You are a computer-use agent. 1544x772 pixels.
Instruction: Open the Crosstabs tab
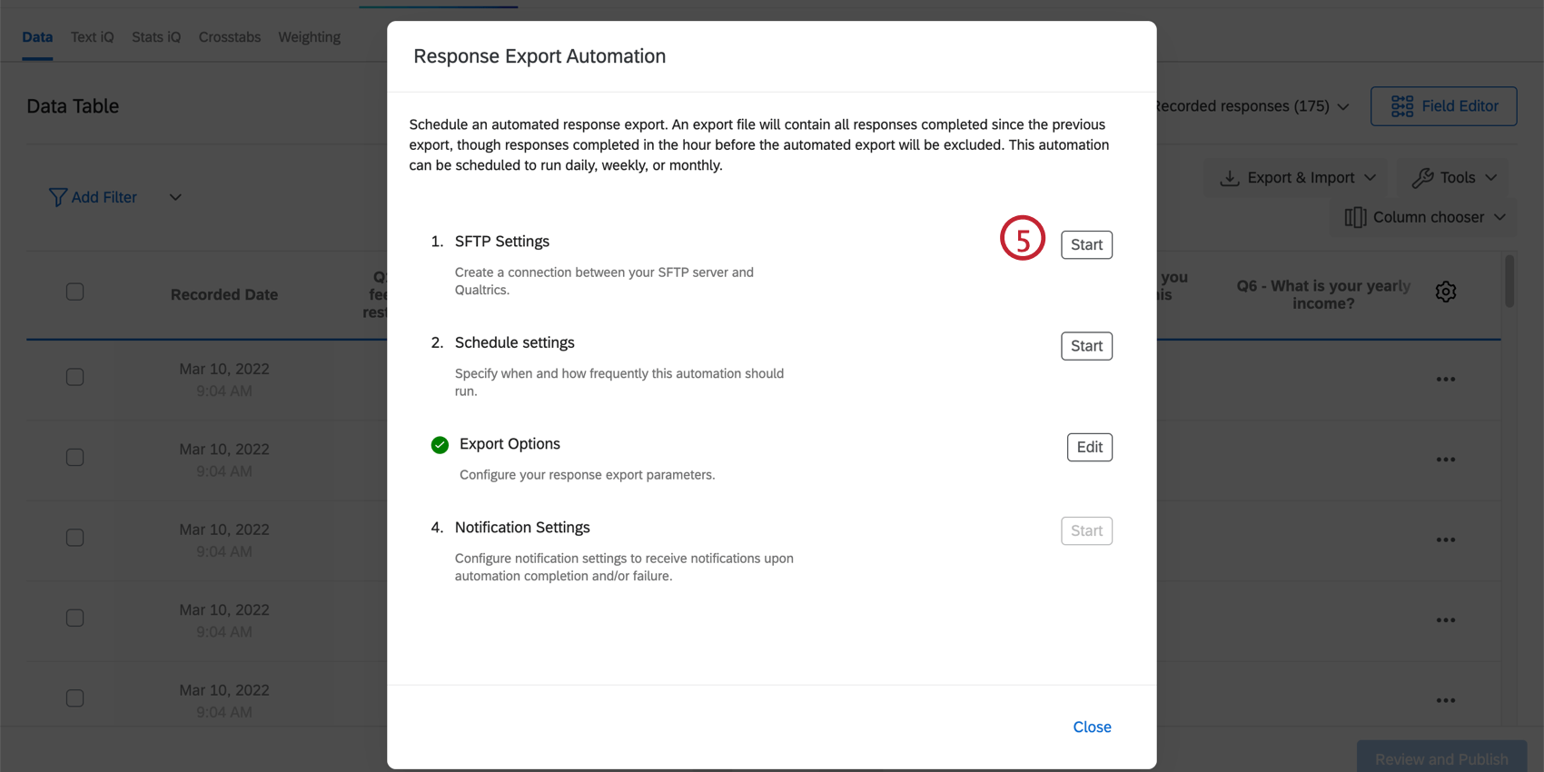tap(230, 37)
